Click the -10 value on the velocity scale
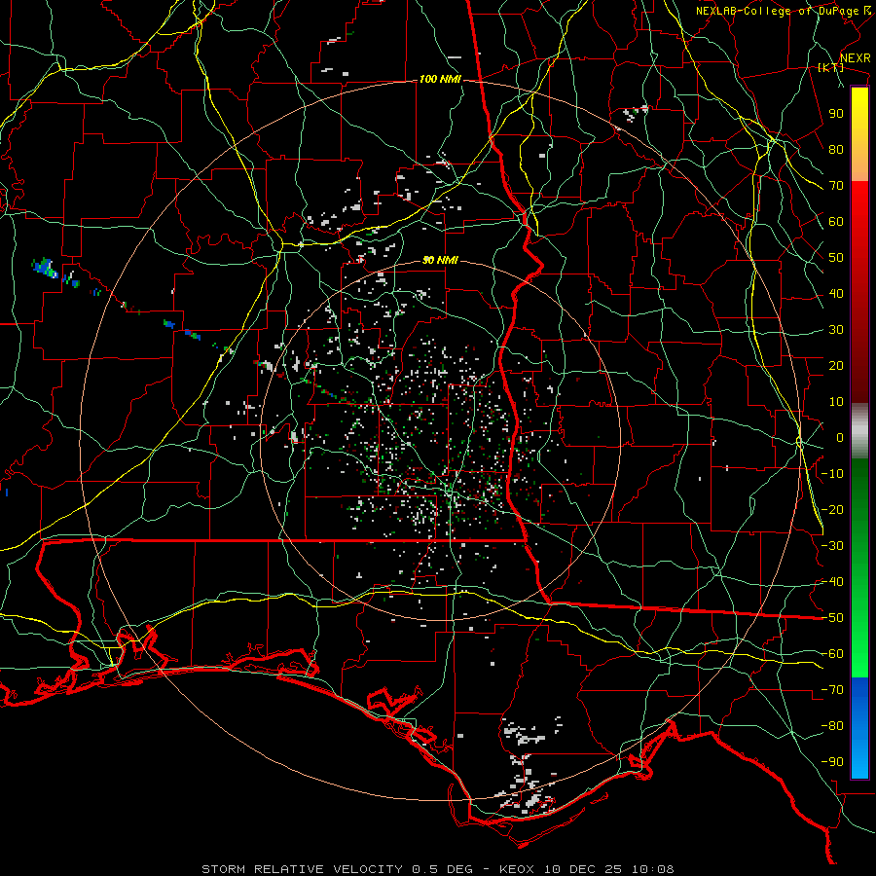 [832, 474]
